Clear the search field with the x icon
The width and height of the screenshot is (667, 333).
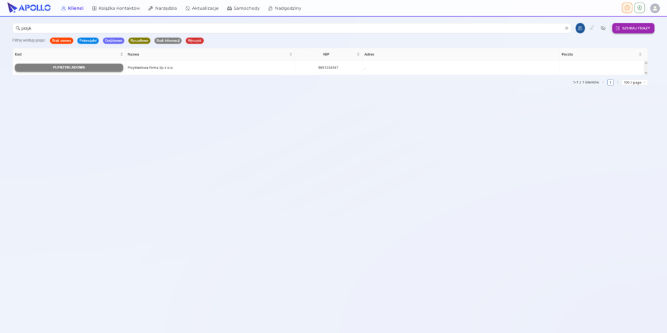(567, 28)
